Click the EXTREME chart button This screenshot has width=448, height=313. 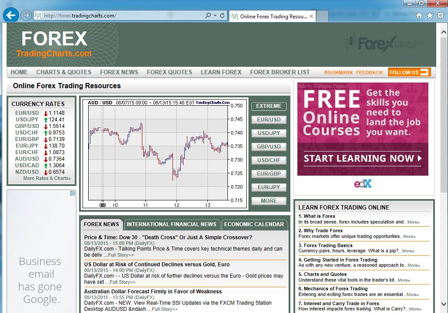[269, 106]
